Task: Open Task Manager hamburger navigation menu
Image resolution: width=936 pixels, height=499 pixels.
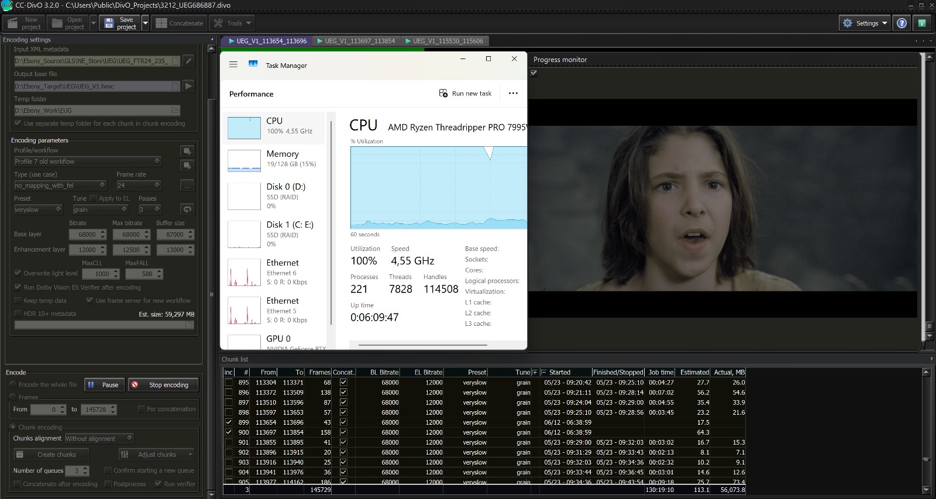Action: [233, 65]
